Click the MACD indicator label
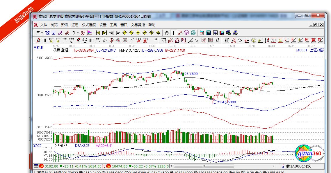The image size is (331, 173). (x=37, y=145)
